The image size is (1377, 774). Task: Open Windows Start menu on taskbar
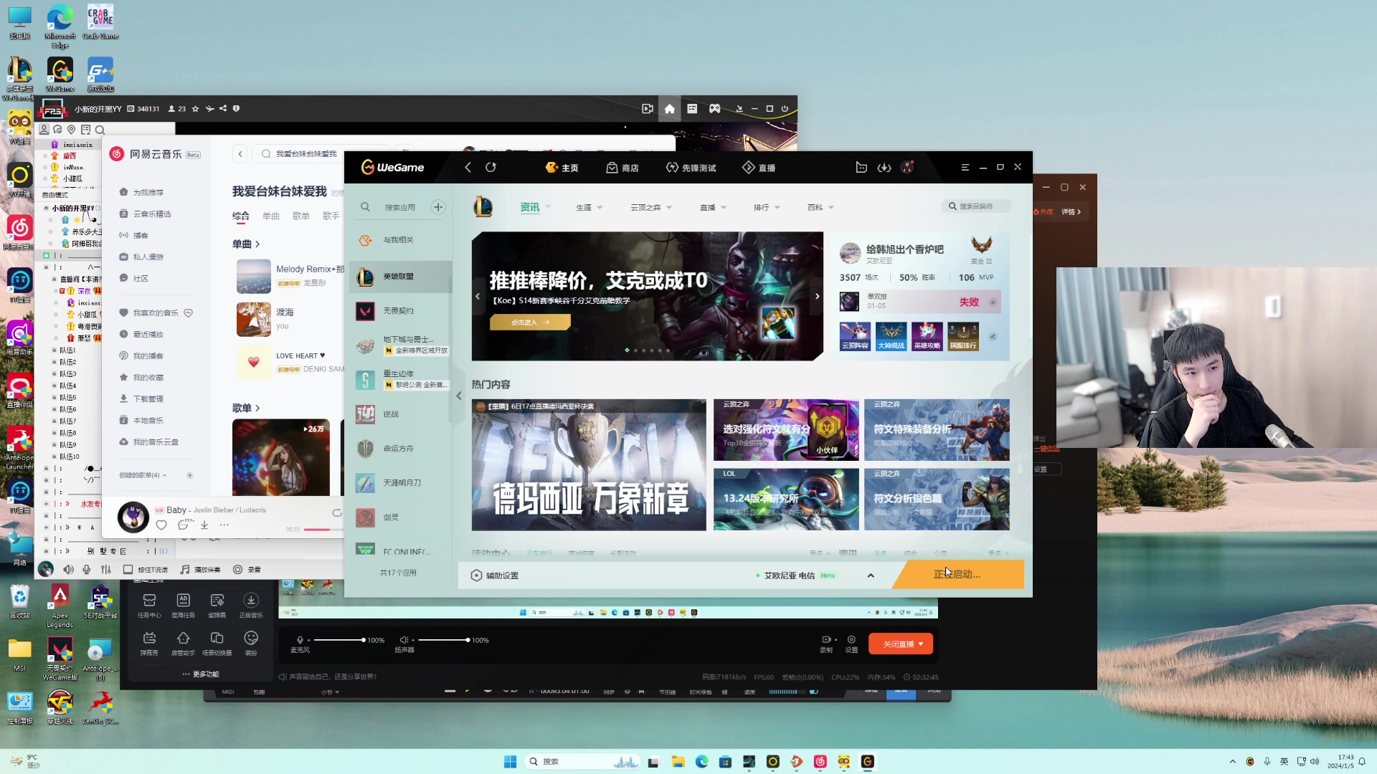(x=511, y=762)
